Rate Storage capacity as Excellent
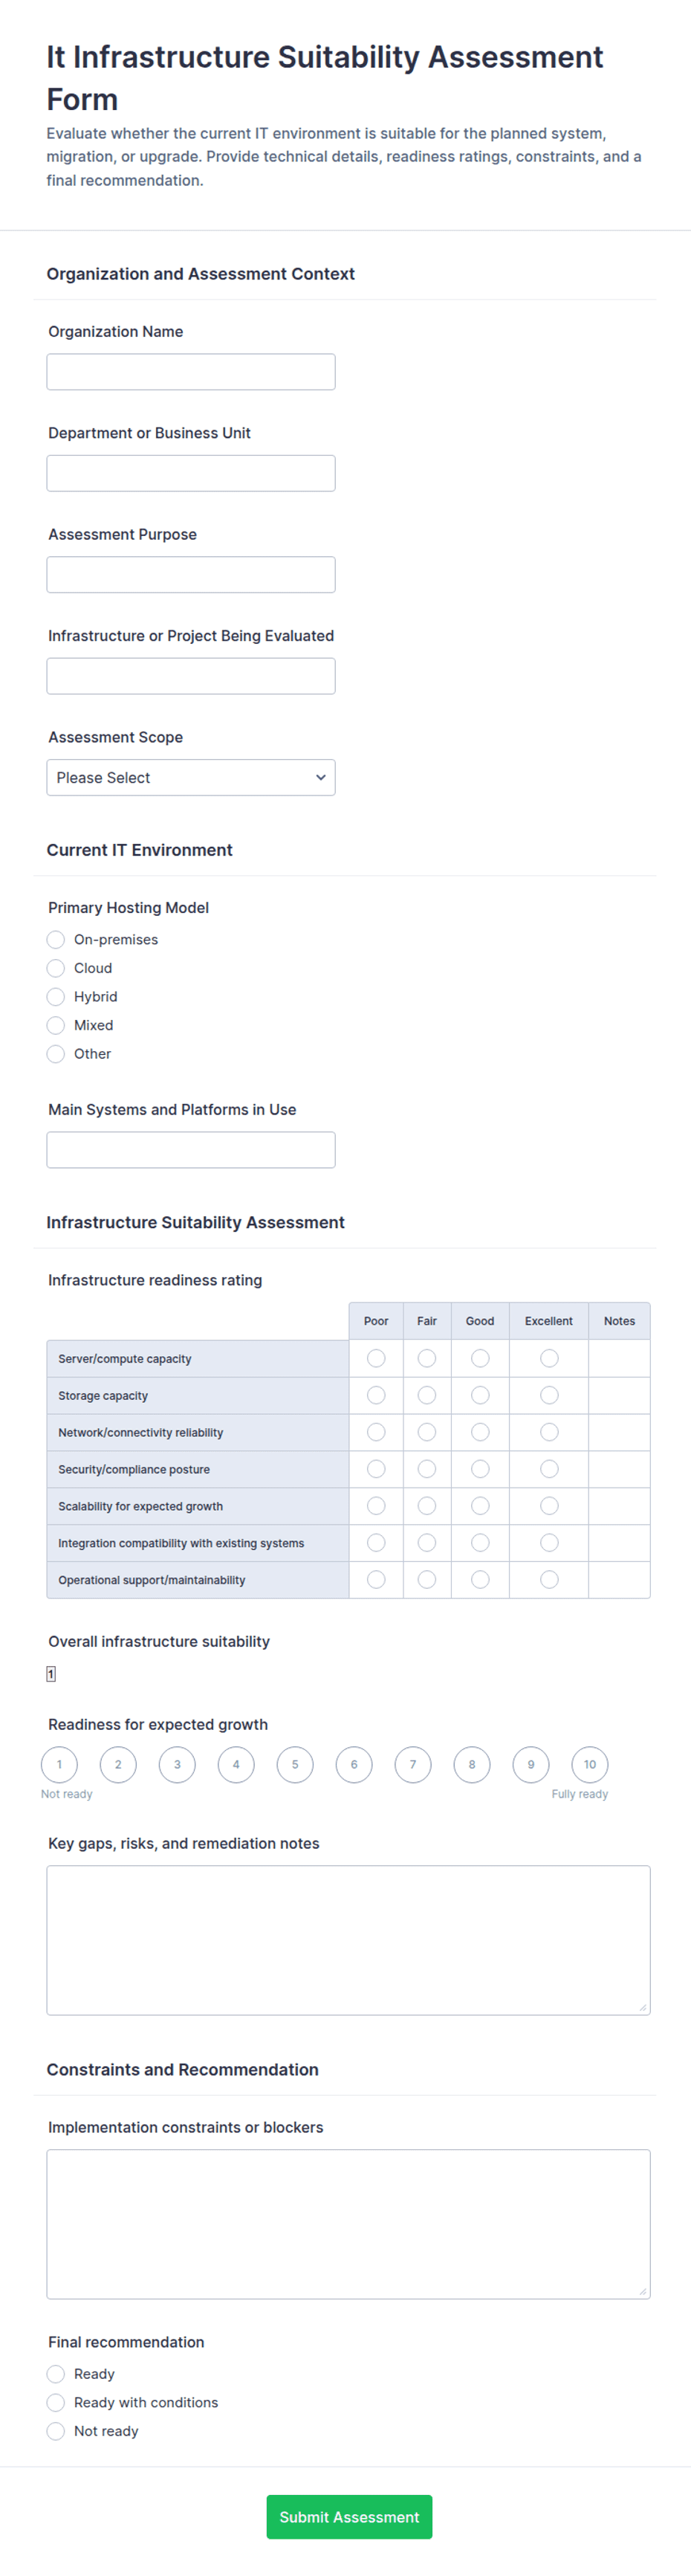 pyautogui.click(x=549, y=1395)
